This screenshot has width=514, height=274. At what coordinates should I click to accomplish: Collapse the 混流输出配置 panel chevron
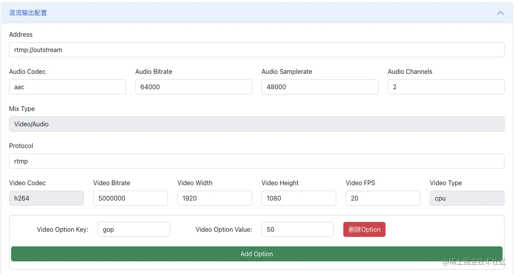(500, 13)
